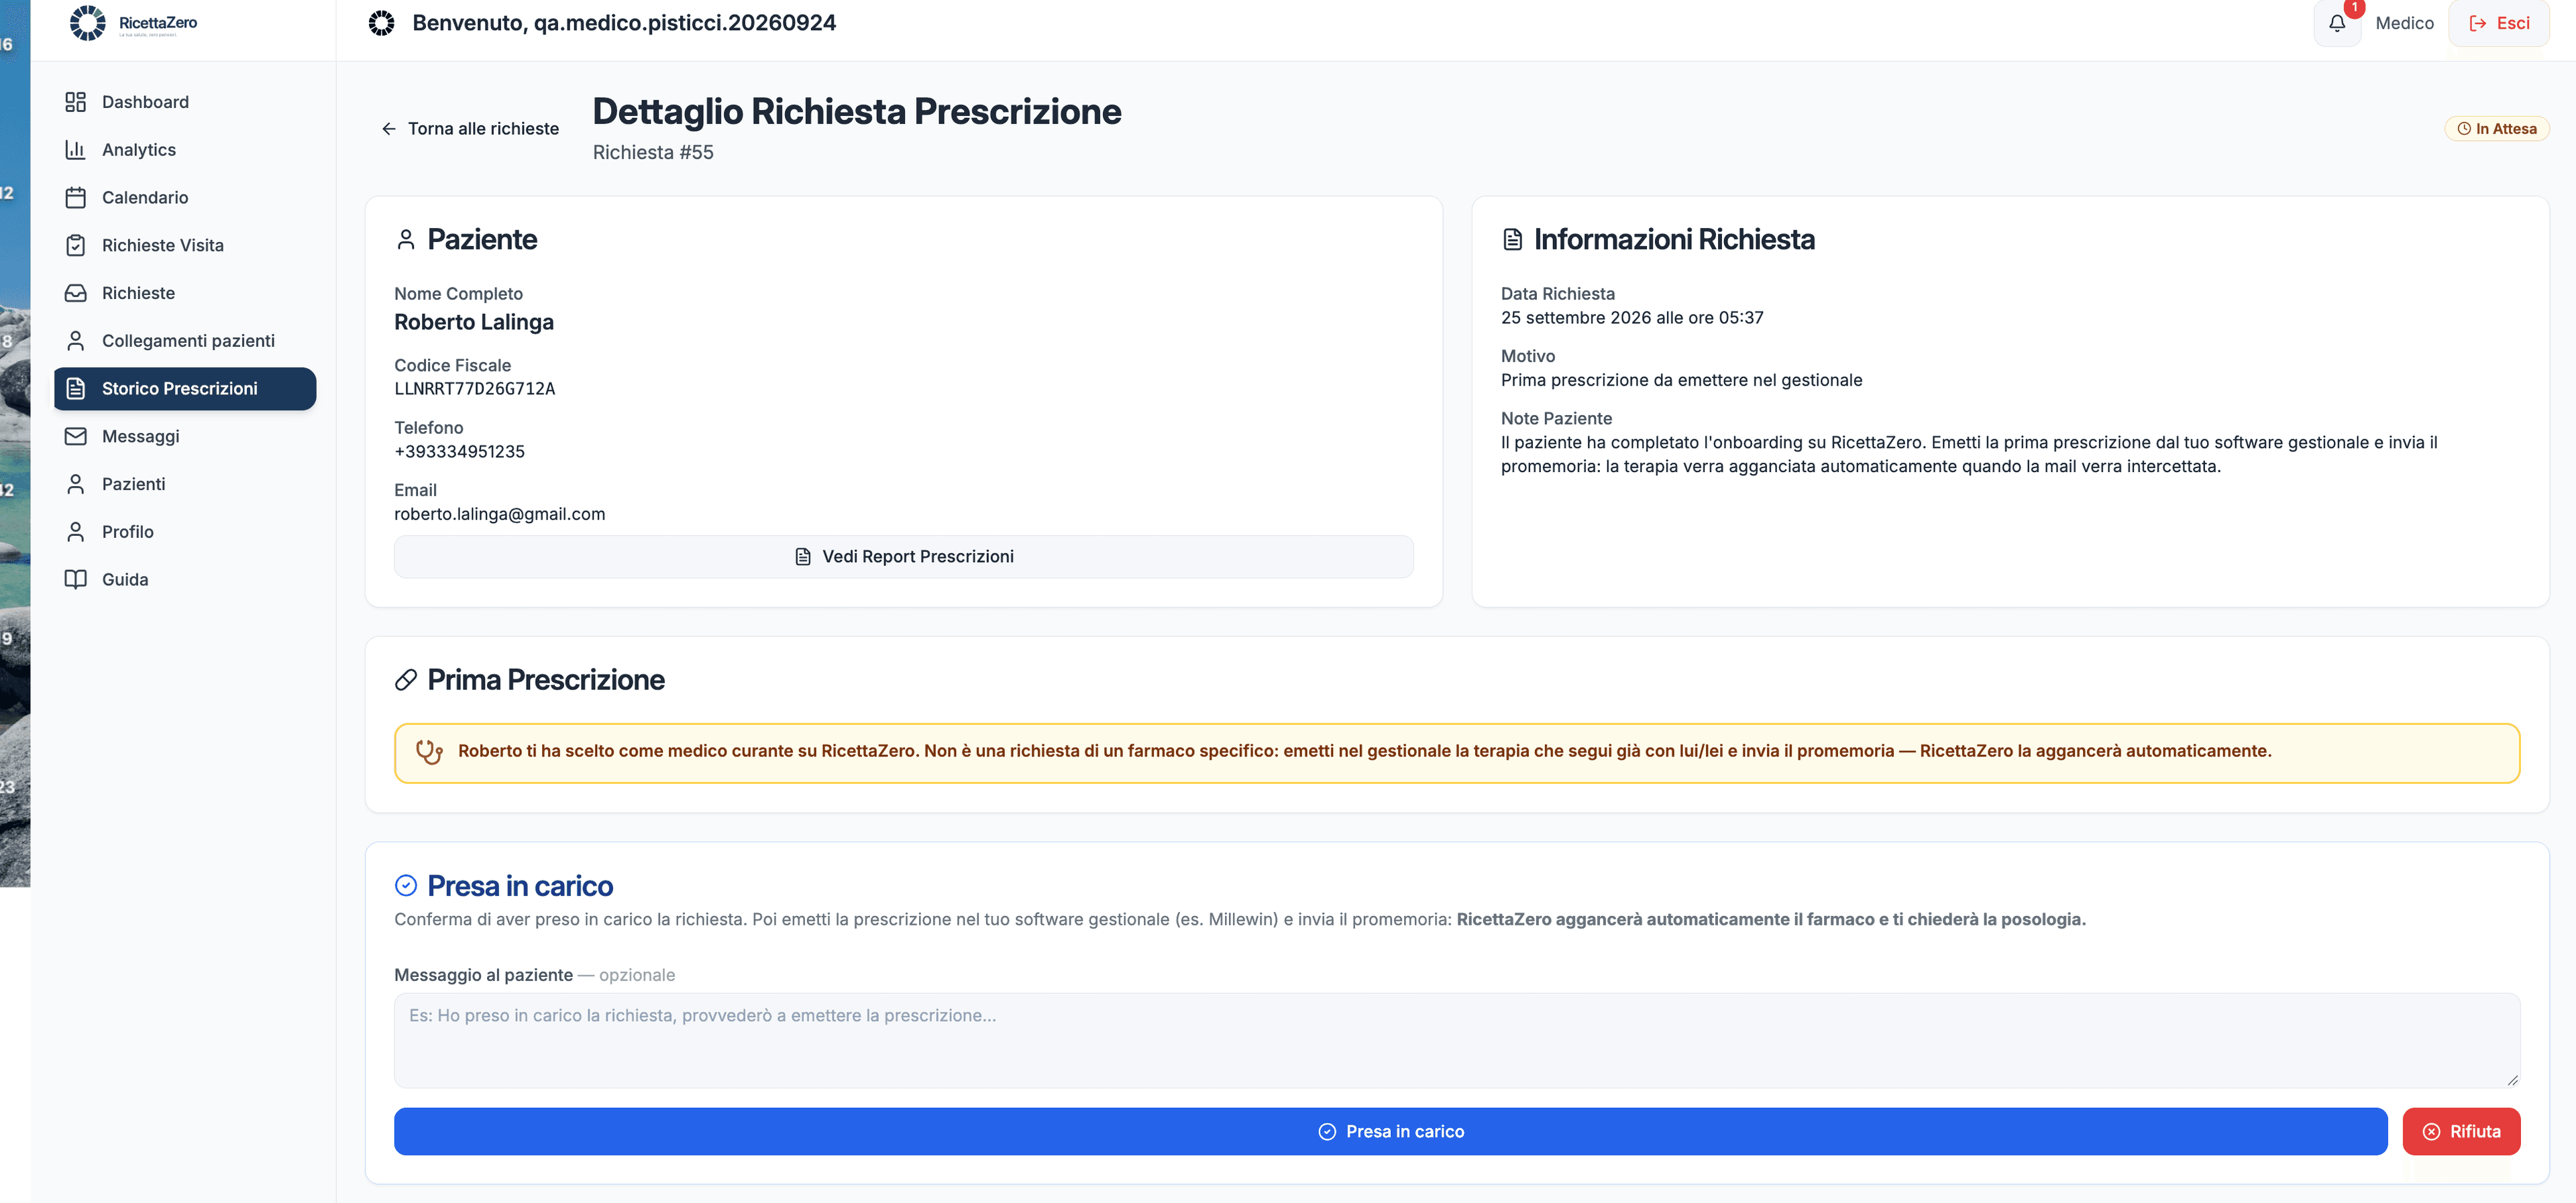Click the Medico role label

tap(2404, 23)
